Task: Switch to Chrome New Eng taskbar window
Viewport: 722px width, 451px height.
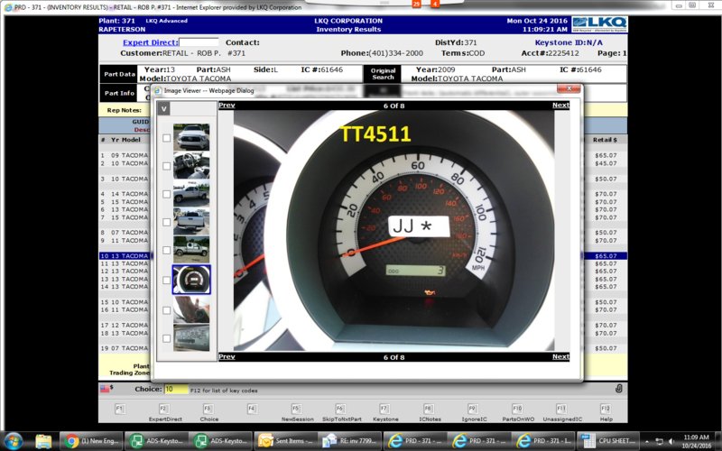Action: coord(92,441)
